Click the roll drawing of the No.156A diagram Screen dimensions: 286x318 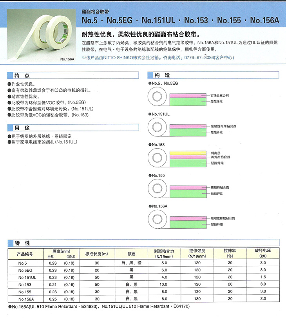[x=157, y=219]
